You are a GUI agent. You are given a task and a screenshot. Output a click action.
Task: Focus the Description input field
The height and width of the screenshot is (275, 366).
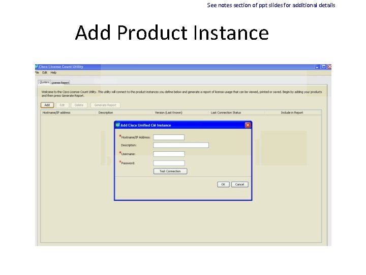(181, 145)
